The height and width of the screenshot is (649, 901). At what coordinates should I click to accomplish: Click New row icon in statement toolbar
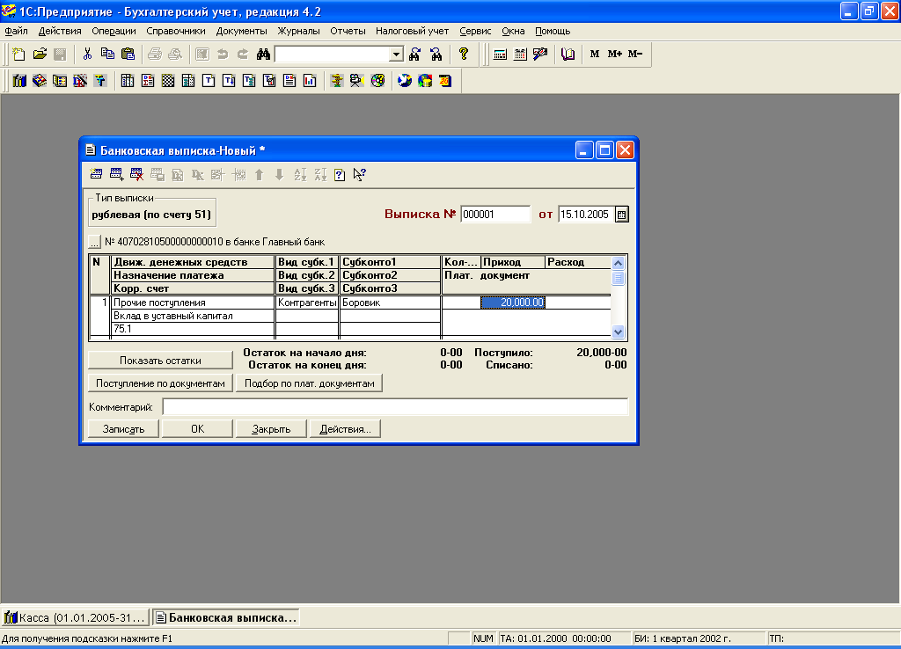tap(96, 175)
